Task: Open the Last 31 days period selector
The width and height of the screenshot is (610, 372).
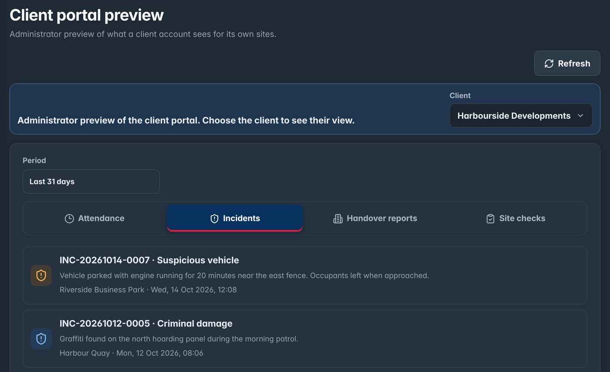Action: [91, 181]
